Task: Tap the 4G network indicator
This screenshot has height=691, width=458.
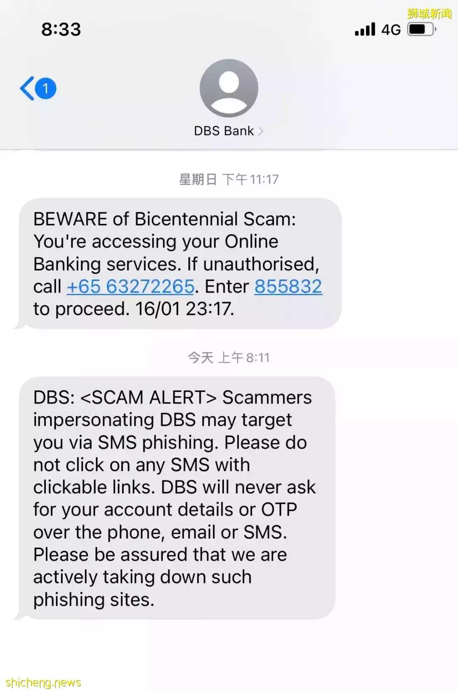Action: tap(391, 29)
